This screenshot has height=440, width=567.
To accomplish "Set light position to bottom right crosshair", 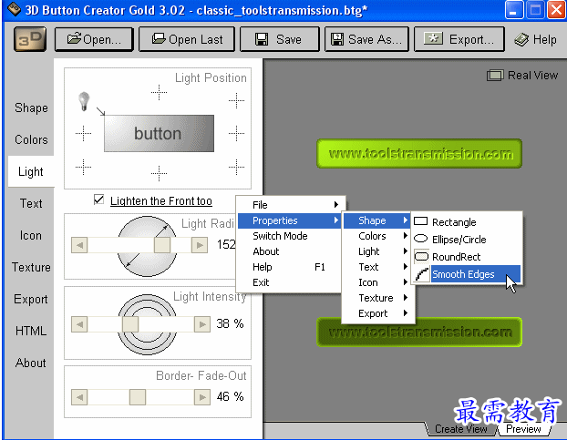I will click(x=236, y=167).
